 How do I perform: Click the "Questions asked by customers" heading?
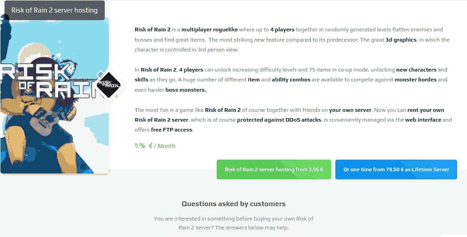(x=233, y=204)
